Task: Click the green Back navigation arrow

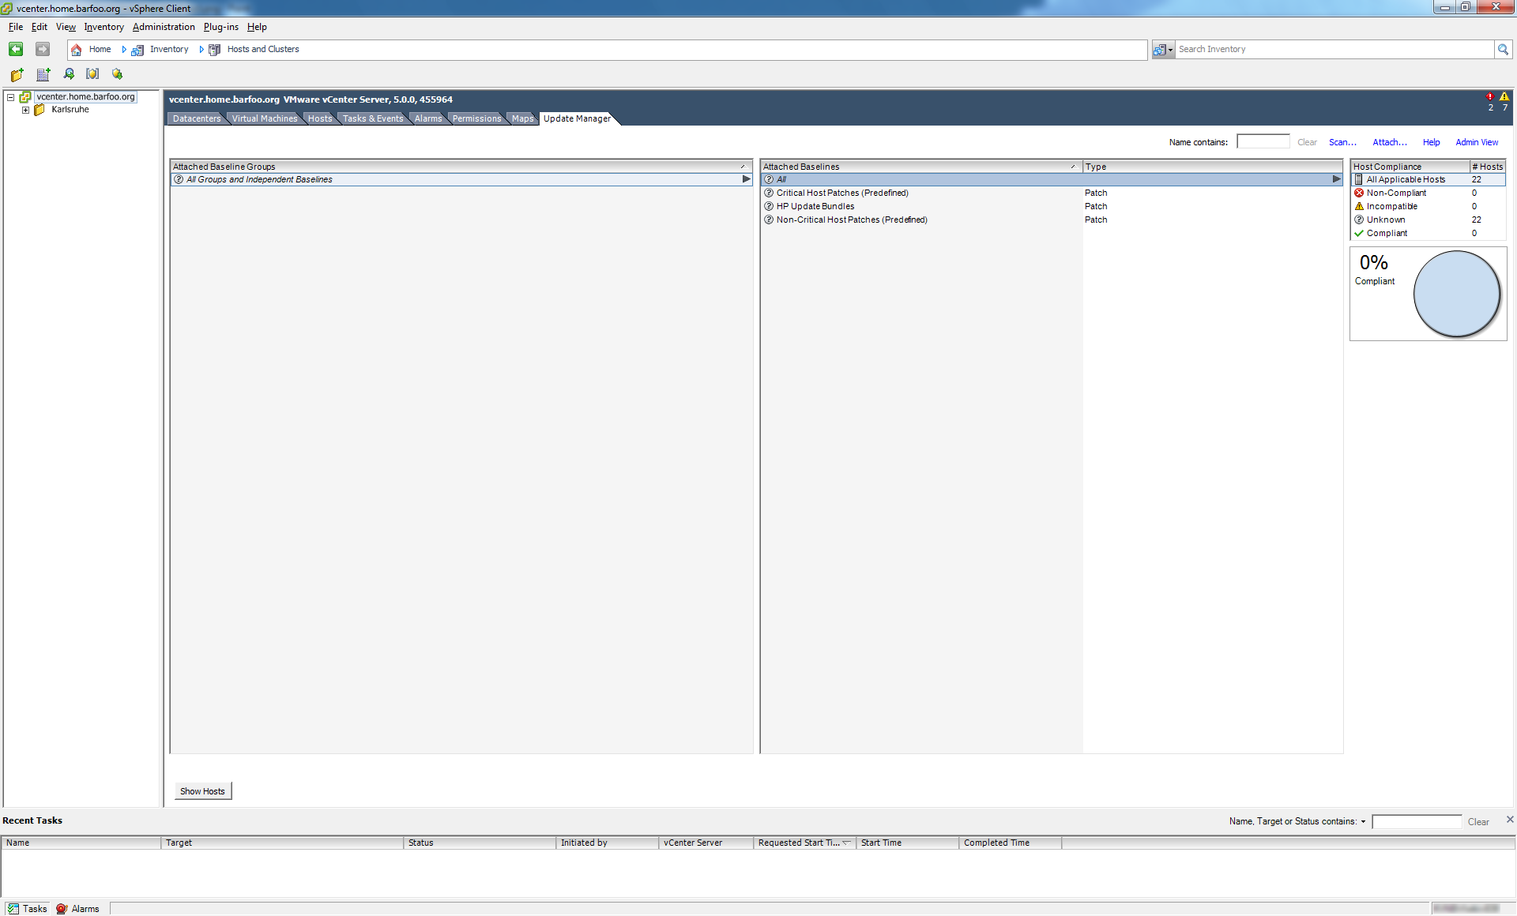Action: pos(16,49)
